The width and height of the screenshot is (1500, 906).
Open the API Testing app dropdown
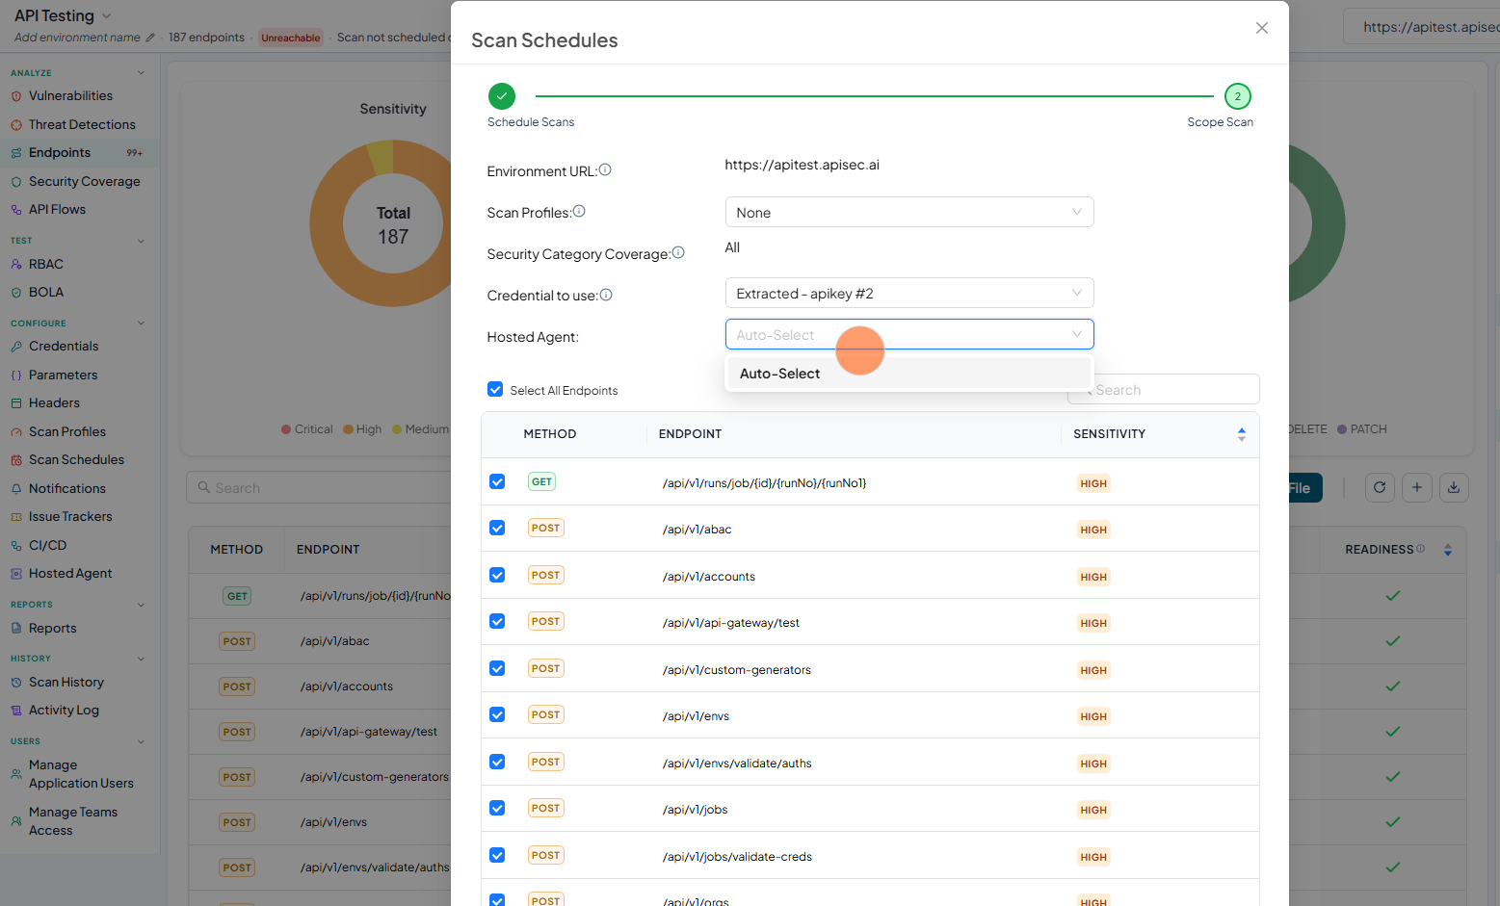click(x=106, y=16)
